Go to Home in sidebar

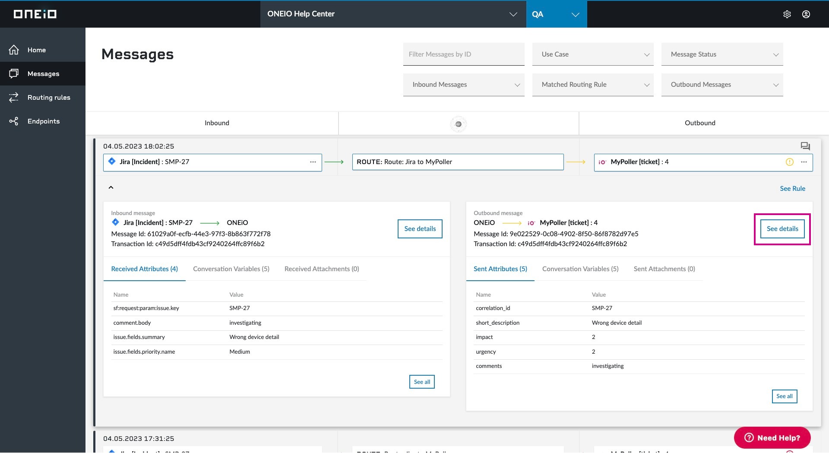tap(43, 50)
